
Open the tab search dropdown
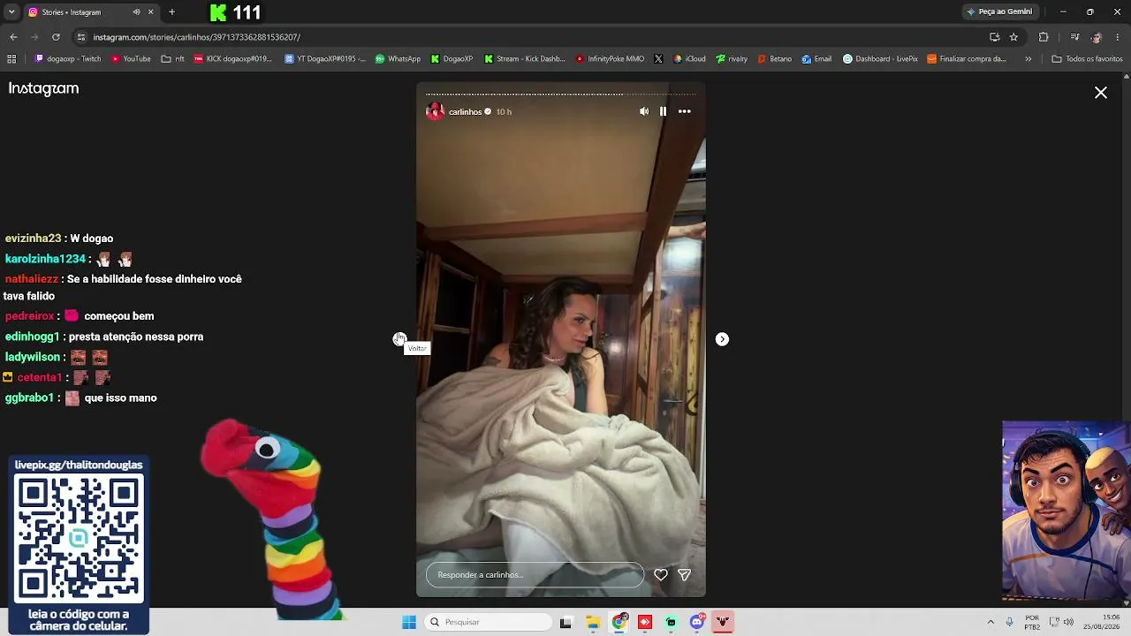[11, 12]
